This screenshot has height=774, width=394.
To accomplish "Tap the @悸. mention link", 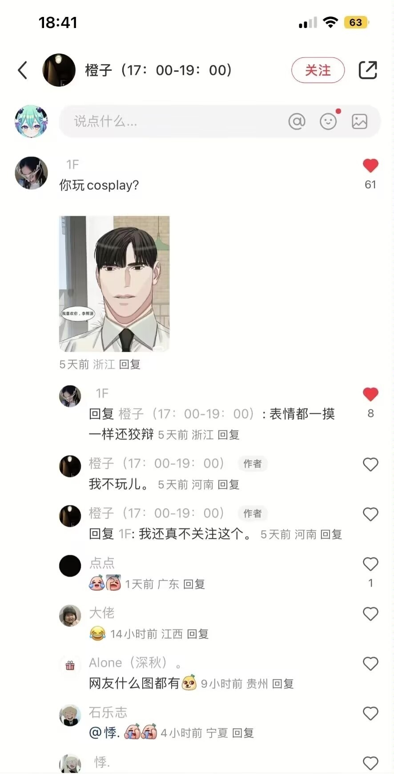I will point(105,733).
